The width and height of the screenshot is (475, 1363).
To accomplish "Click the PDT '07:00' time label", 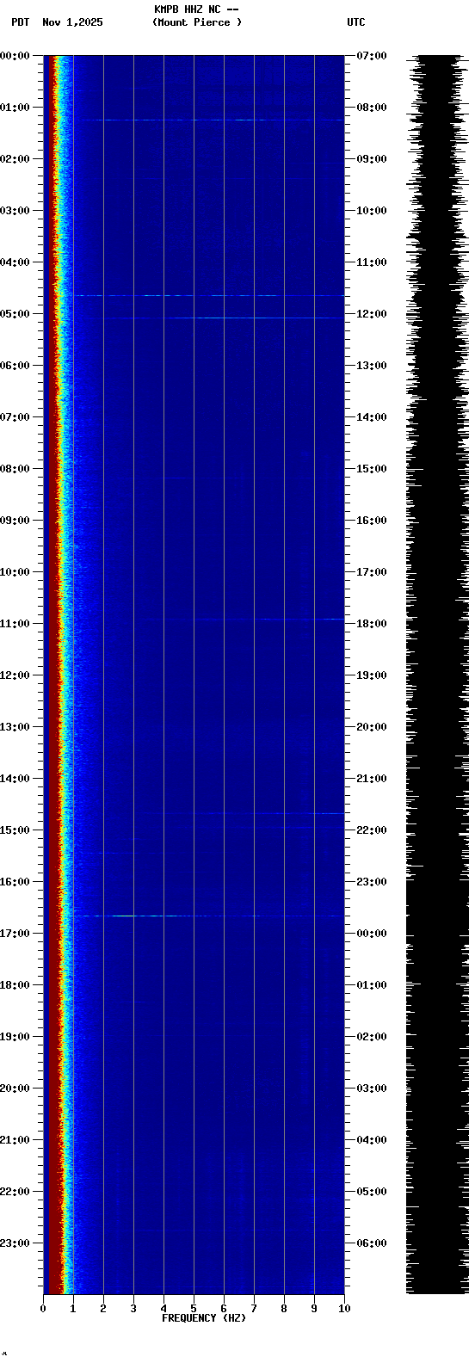I will pyautogui.click(x=15, y=417).
